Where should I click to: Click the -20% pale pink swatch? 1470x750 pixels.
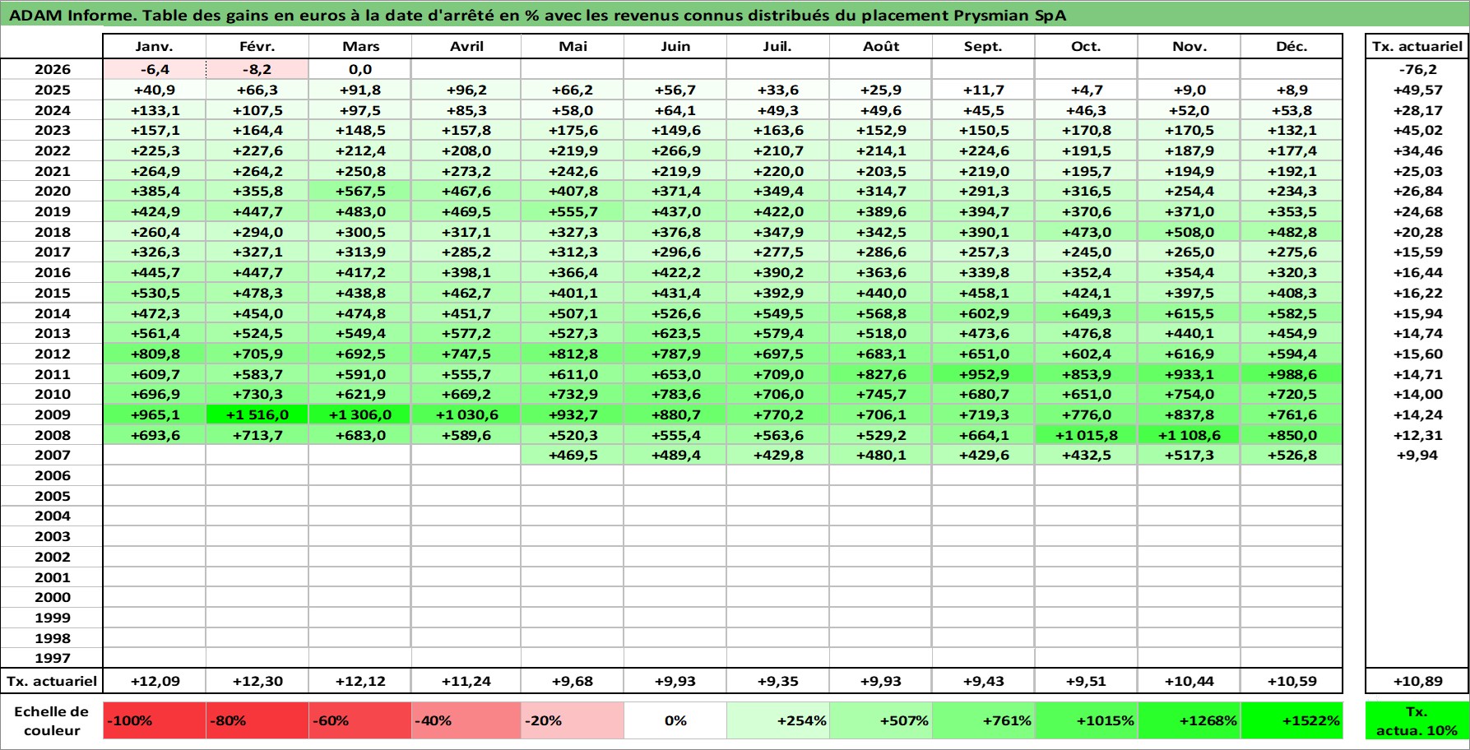[573, 720]
